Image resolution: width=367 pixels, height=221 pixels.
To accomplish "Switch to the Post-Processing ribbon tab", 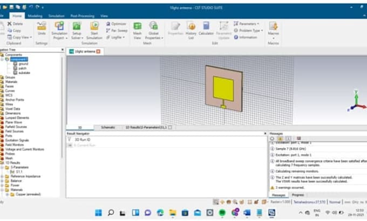I will tap(83, 16).
